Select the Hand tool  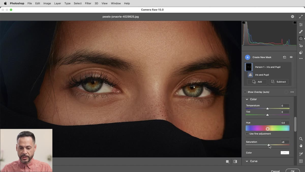click(x=301, y=146)
